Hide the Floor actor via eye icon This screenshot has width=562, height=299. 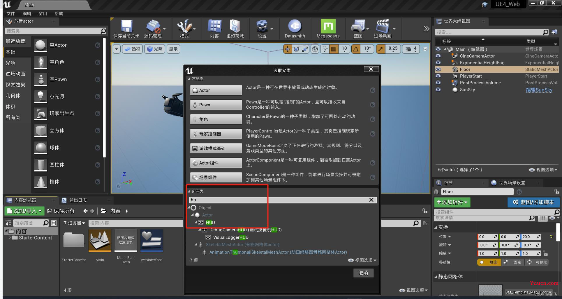pyautogui.click(x=438, y=69)
